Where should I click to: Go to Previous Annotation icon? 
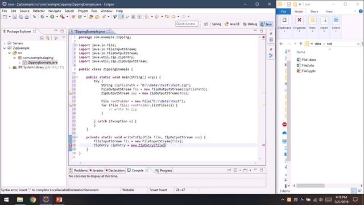point(157,17)
